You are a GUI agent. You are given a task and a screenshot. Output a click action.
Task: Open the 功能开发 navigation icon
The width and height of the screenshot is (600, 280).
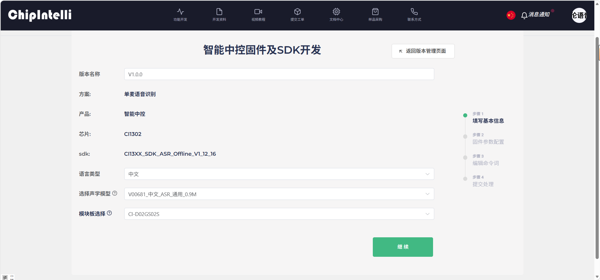click(180, 12)
